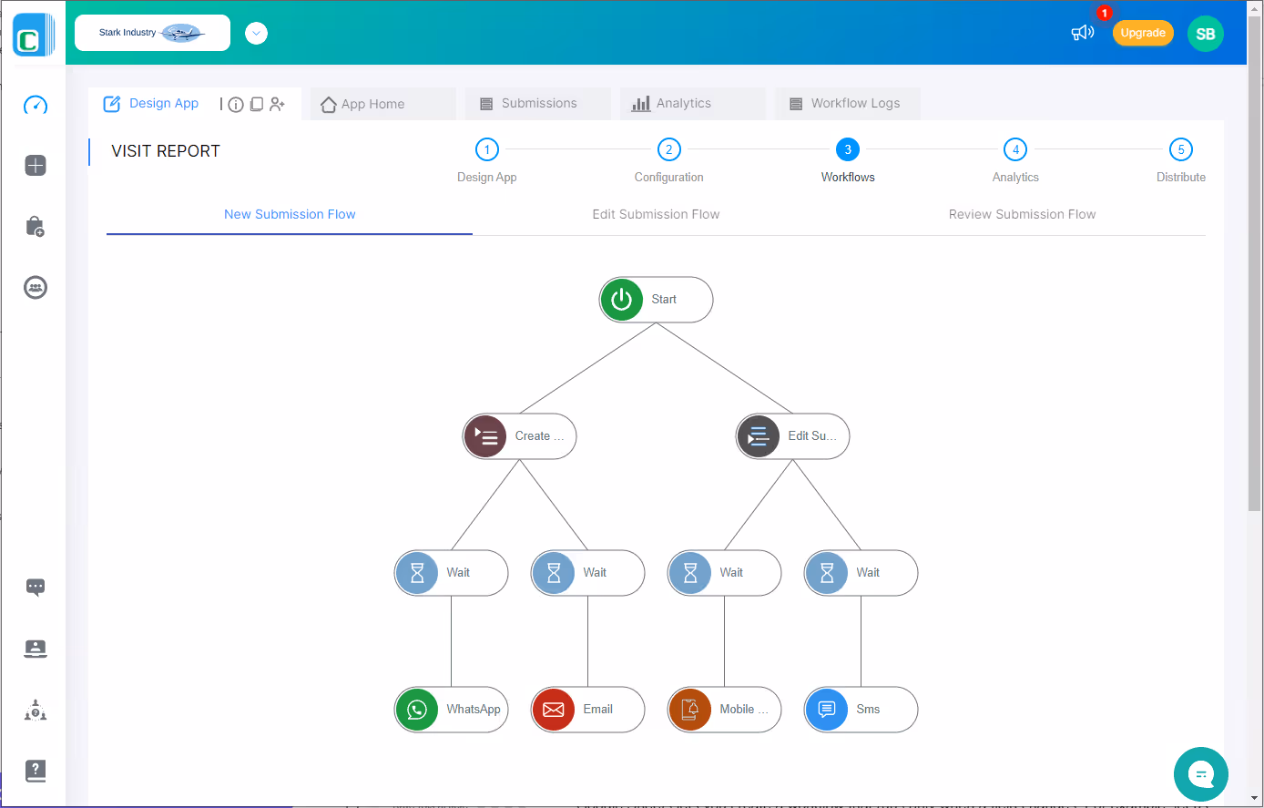Click the orange Upgrade button
Viewport: 1264px width, 808px height.
click(1143, 33)
